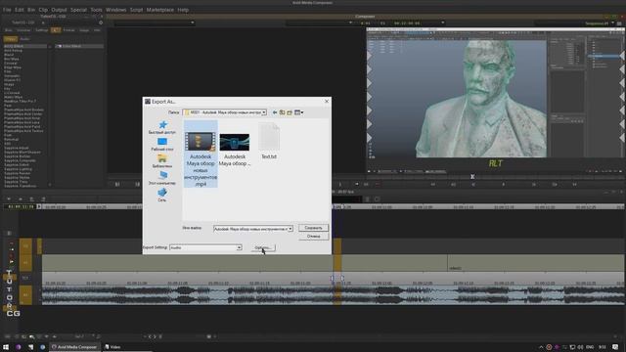Open the Clip menu
Viewport: 626px width, 352px height.
click(x=43, y=10)
